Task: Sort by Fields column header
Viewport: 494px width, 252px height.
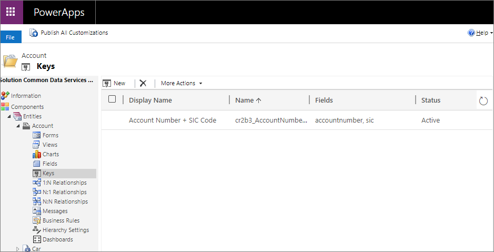Action: tap(324, 100)
